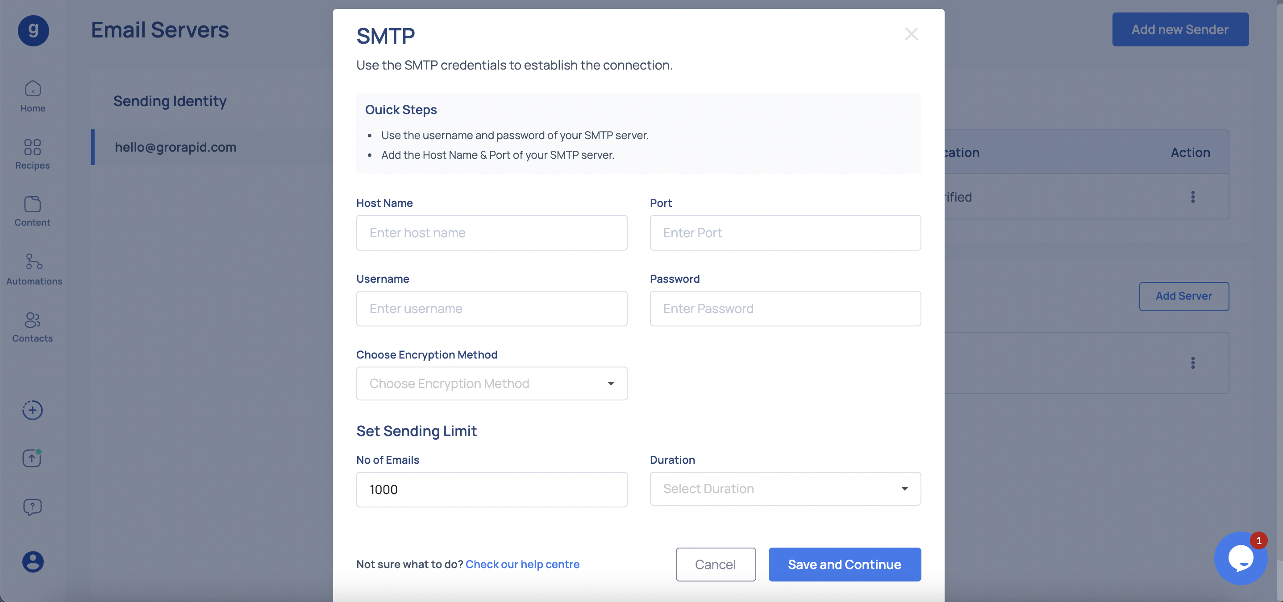Select the hello@grorapid.com sending identity tab

click(x=175, y=147)
